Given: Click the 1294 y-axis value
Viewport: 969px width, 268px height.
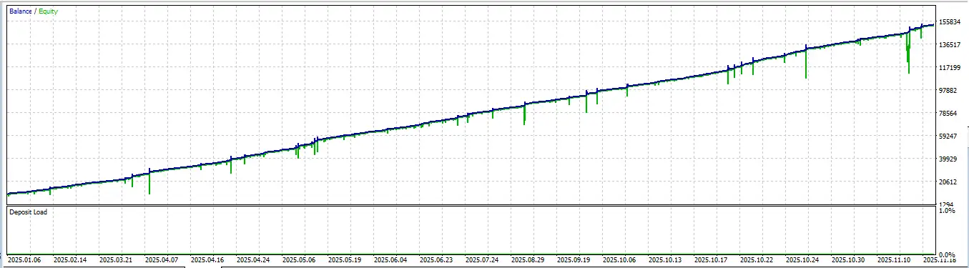Looking at the screenshot, I should click(x=947, y=205).
